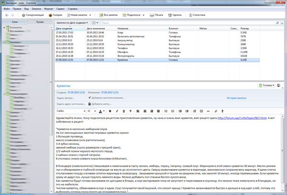Image resolution: width=287 pixels, height=195 pixels.
Task: Open the Галерея gallery
Action: (x=57, y=15)
